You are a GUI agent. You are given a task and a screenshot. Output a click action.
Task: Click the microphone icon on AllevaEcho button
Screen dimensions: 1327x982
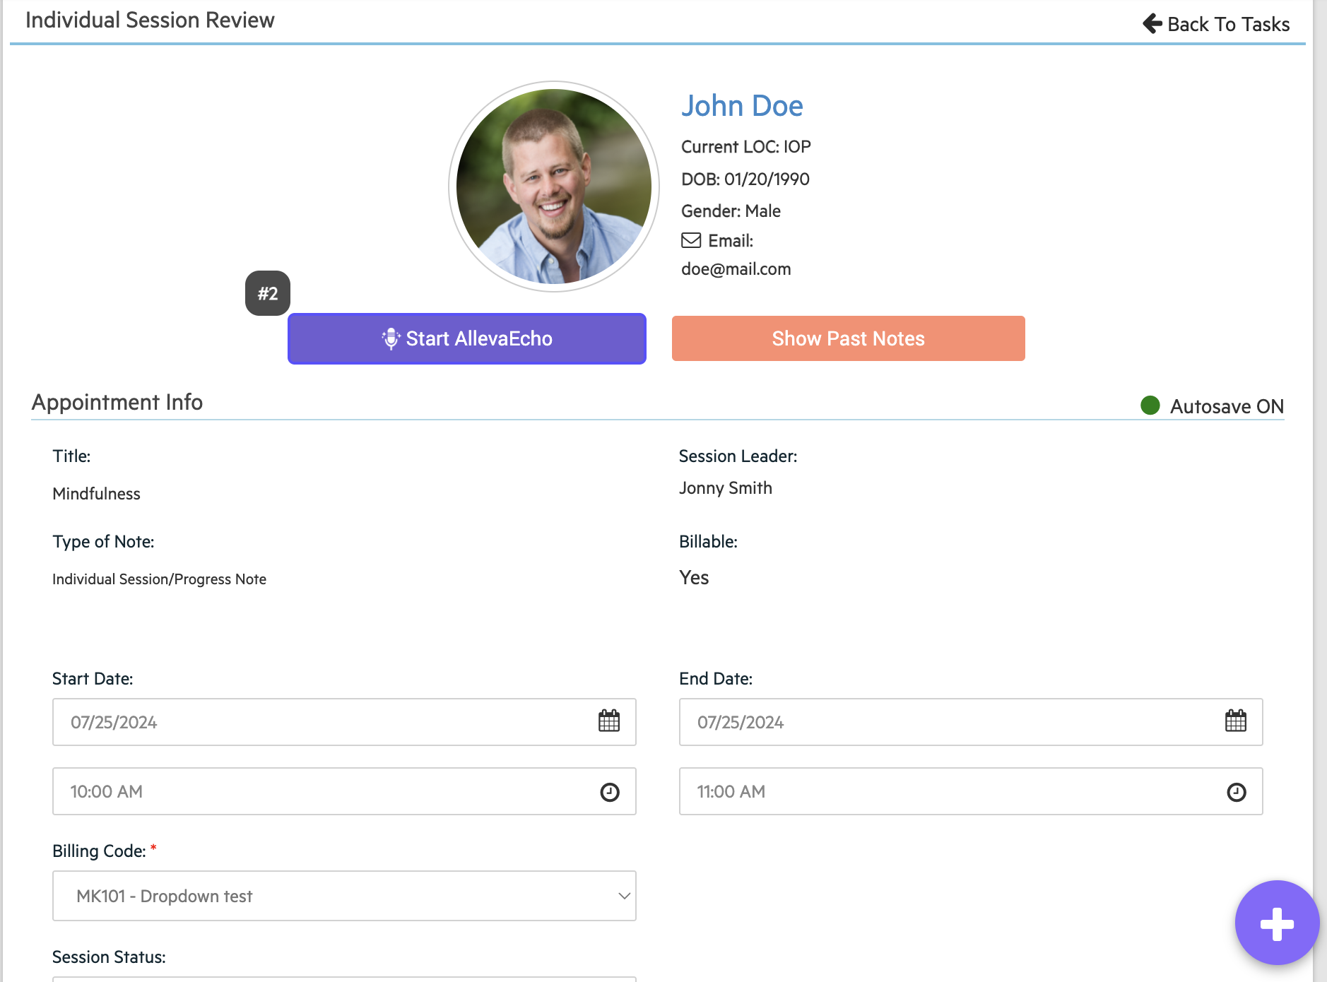click(391, 339)
